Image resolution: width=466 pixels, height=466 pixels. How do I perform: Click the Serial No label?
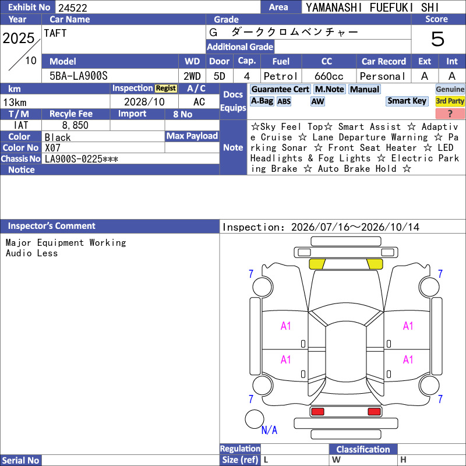coord(20,460)
